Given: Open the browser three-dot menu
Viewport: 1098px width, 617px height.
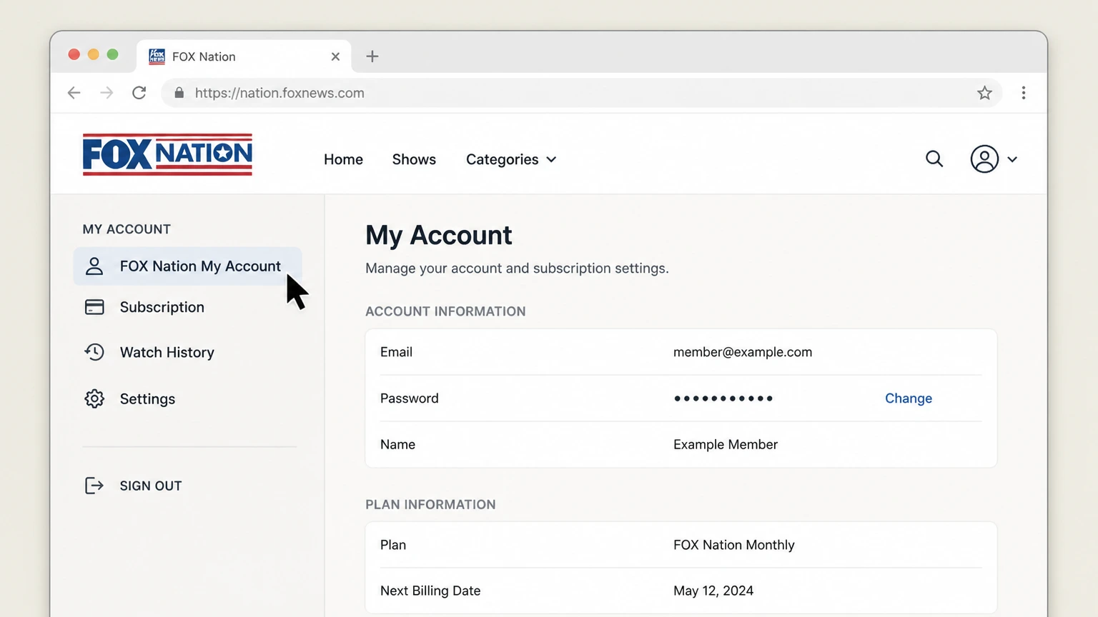Looking at the screenshot, I should tap(1024, 93).
